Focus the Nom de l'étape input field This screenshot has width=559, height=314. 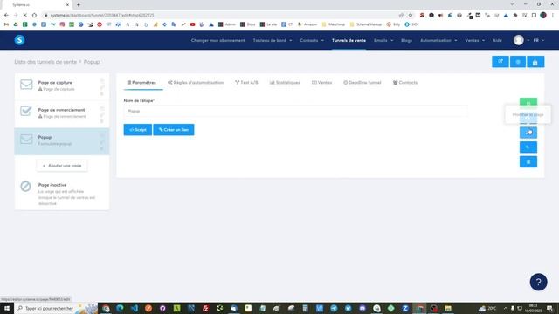tap(295, 111)
